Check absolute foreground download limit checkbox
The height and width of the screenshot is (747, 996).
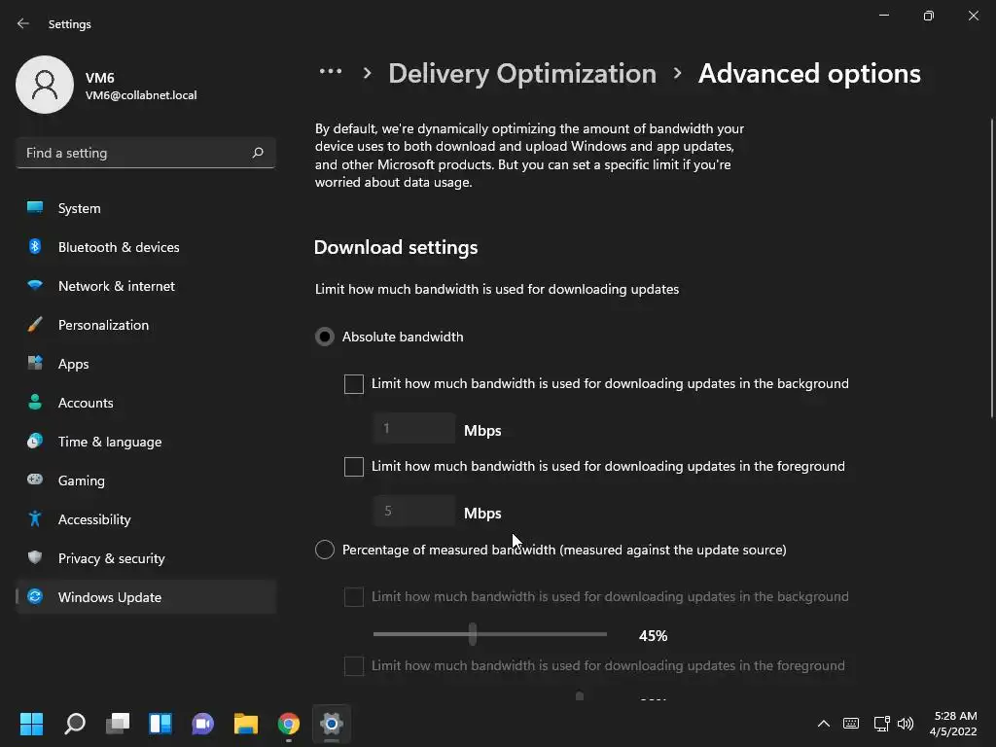click(x=354, y=466)
